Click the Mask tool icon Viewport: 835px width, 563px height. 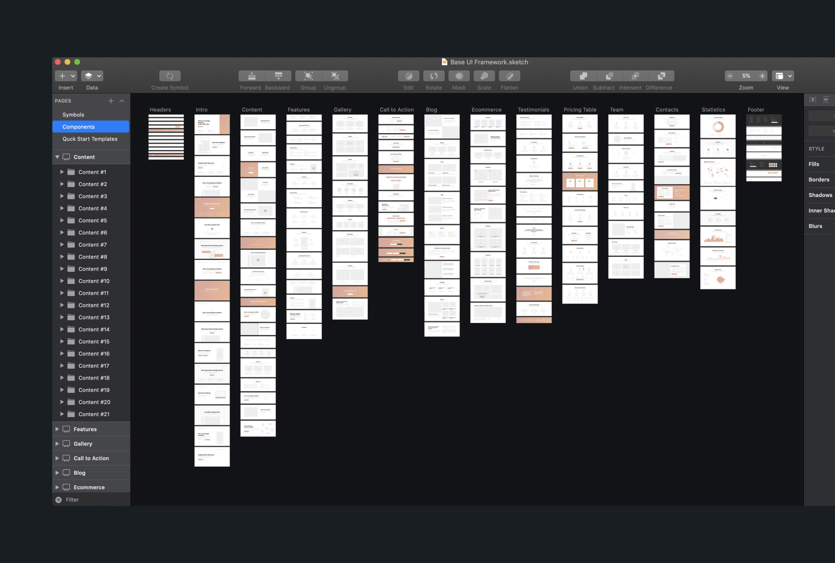click(x=459, y=76)
